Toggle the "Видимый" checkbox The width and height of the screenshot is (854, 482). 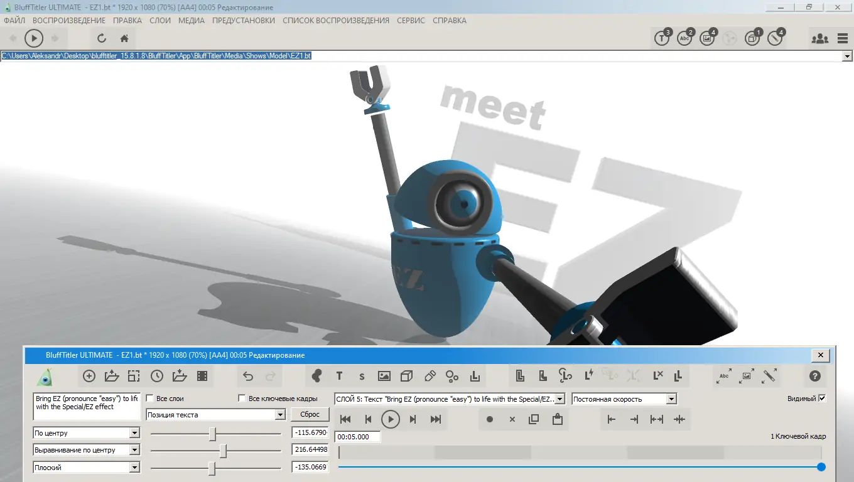(x=823, y=399)
